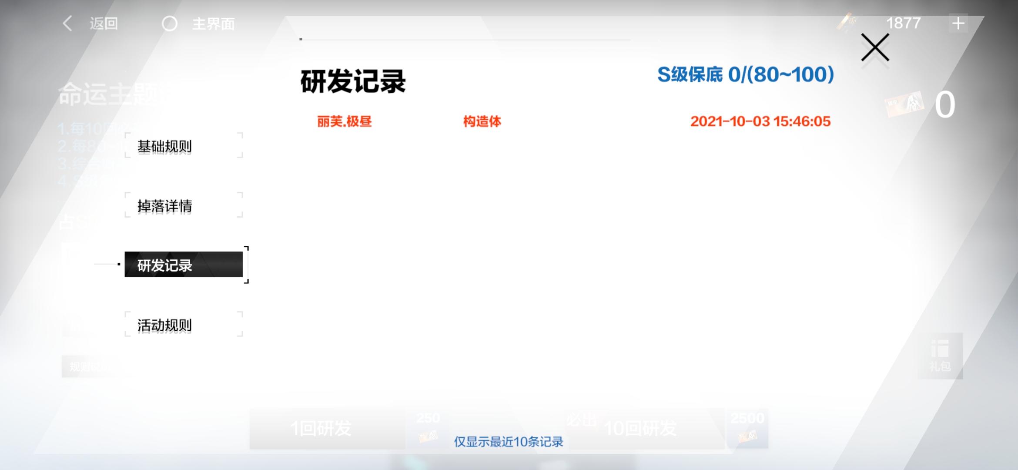Click the S级保底 0/(80~100) counter
Viewport: 1018px width, 470px height.
745,74
